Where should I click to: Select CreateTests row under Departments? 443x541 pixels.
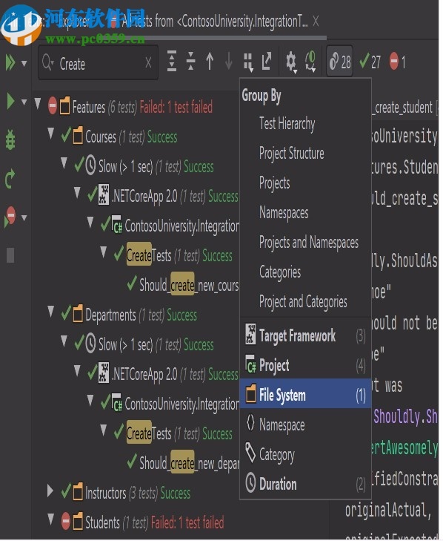coord(173,433)
